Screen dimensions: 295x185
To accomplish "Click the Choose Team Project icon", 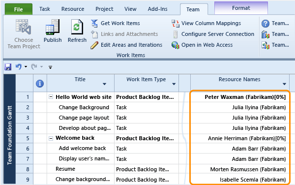I will [x=24, y=27].
